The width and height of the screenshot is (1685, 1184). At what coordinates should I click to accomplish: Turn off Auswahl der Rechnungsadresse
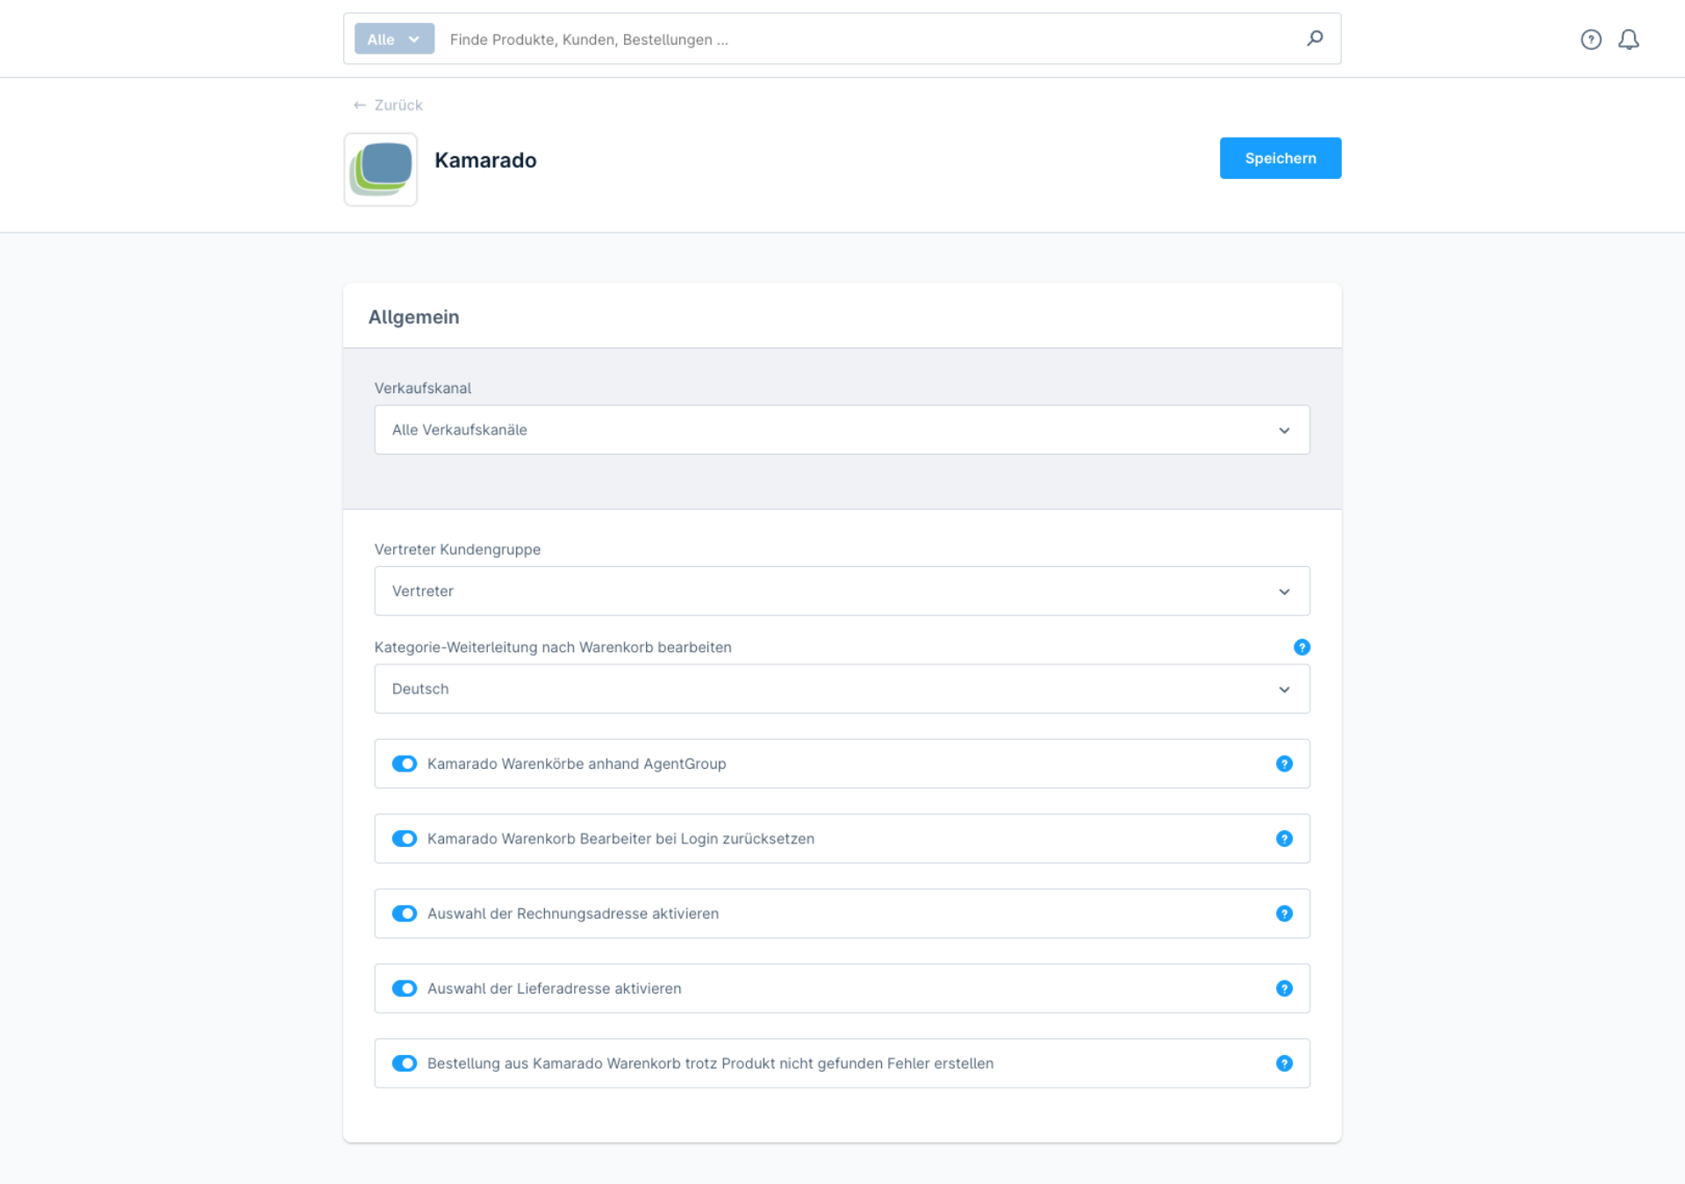(x=405, y=914)
